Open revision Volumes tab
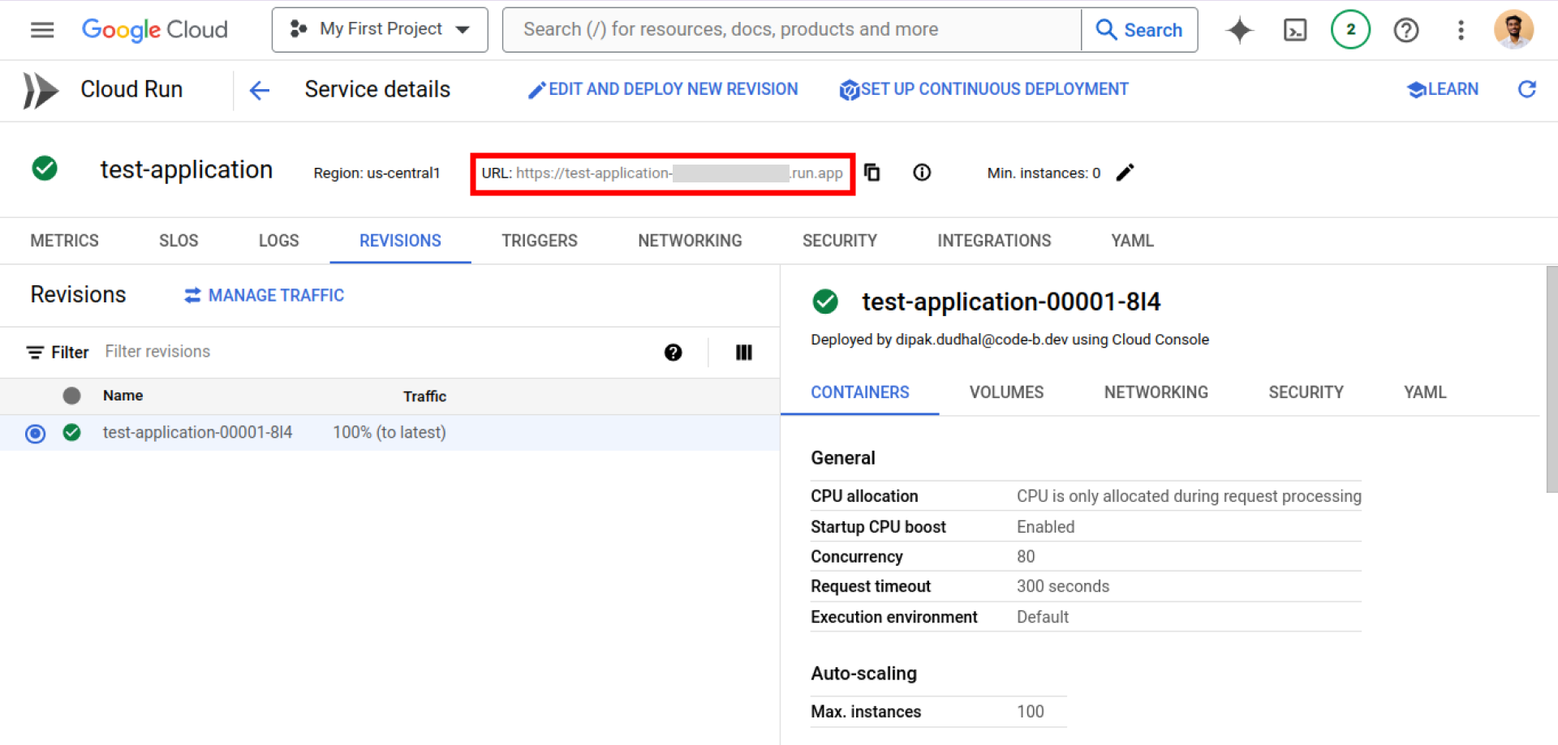This screenshot has width=1558, height=745. point(1006,392)
